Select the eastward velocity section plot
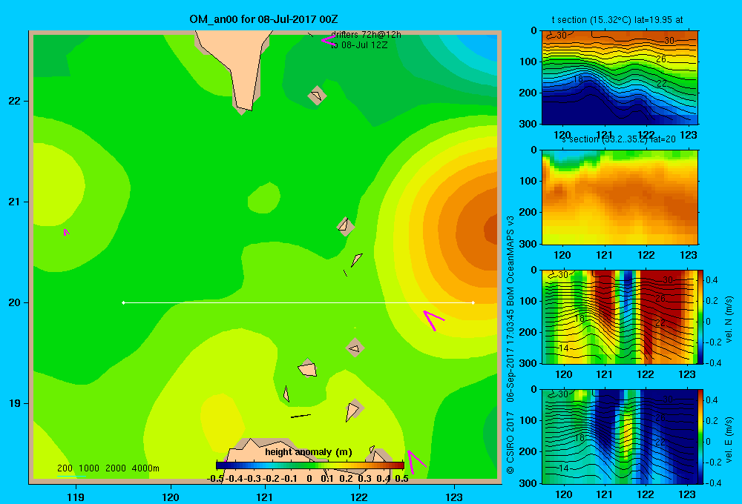Screen dimensions: 742x504 (620, 437)
